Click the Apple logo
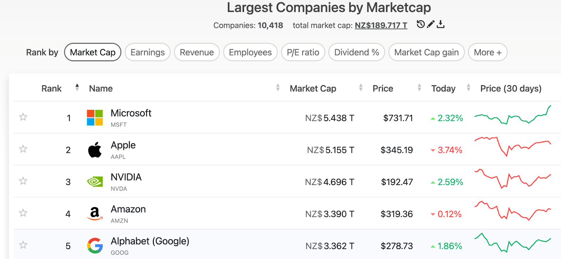561x259 pixels. click(x=95, y=150)
